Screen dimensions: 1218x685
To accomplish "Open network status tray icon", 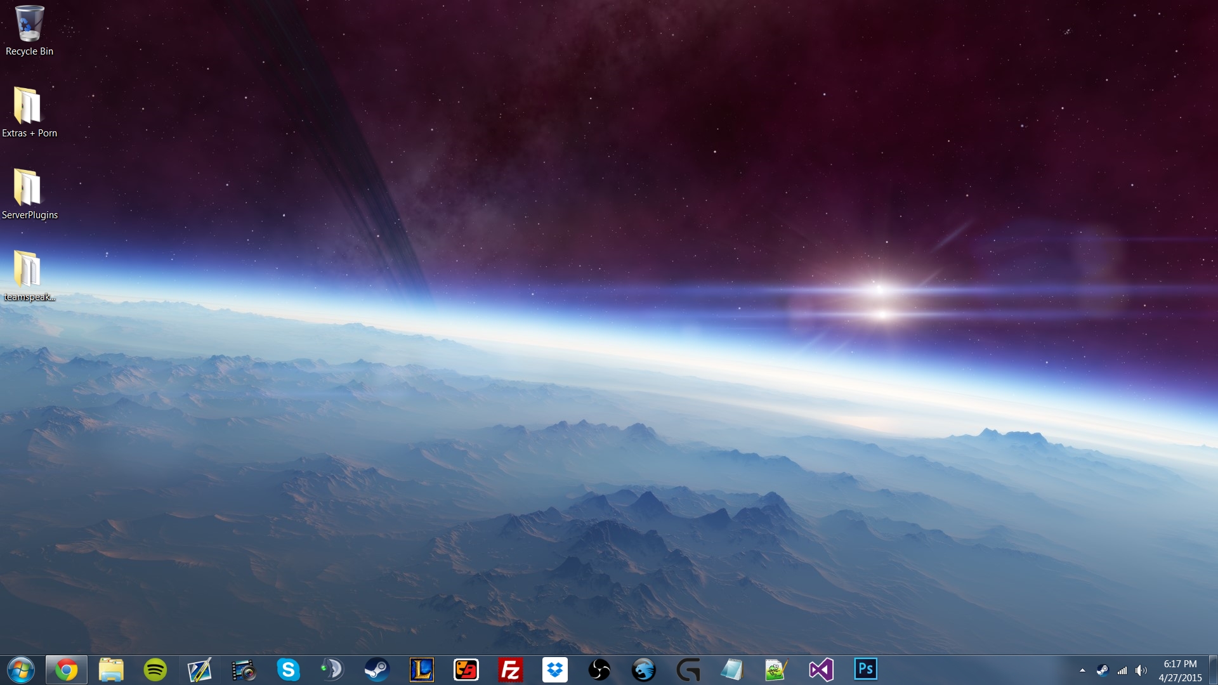I will pos(1122,670).
